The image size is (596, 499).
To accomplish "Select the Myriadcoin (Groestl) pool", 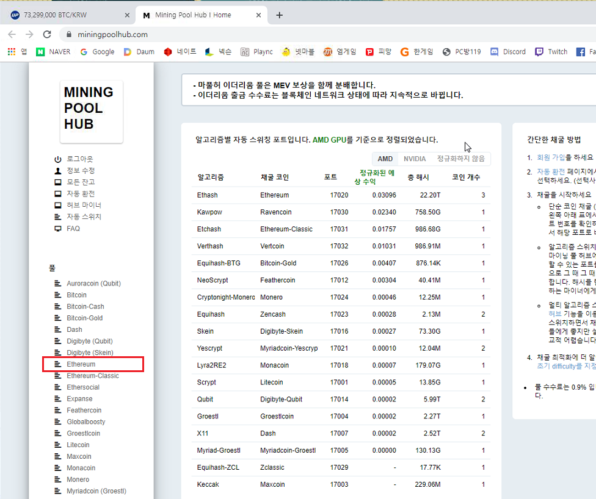I will pyautogui.click(x=96, y=490).
